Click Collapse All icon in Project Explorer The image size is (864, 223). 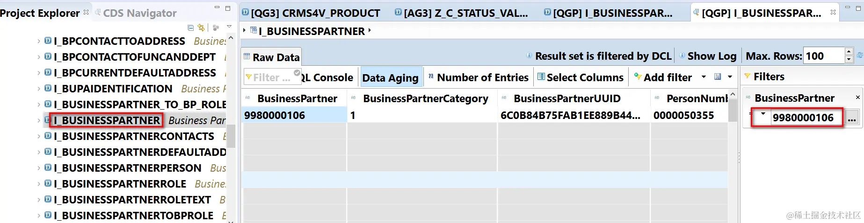[190, 28]
